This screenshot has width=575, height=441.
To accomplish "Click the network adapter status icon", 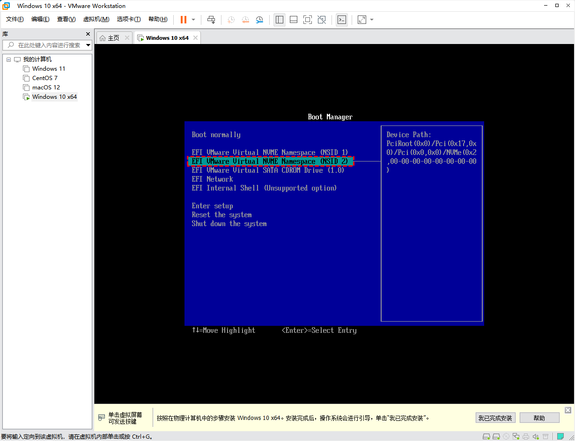I will point(516,436).
